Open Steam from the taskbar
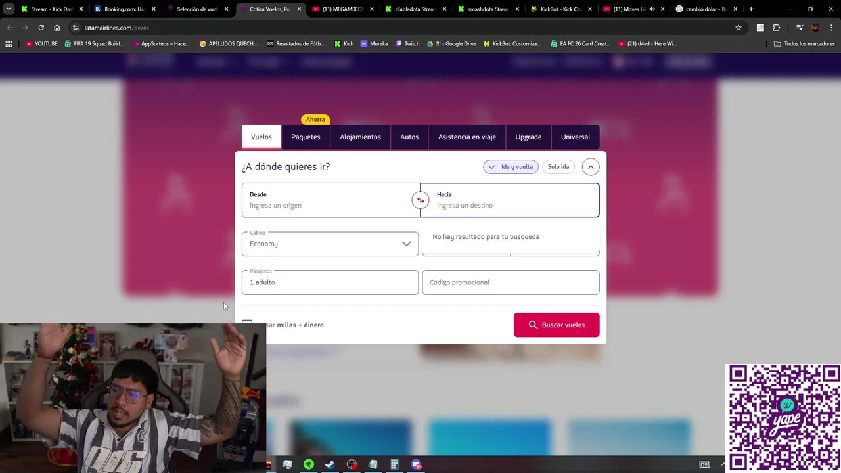 tap(330, 464)
